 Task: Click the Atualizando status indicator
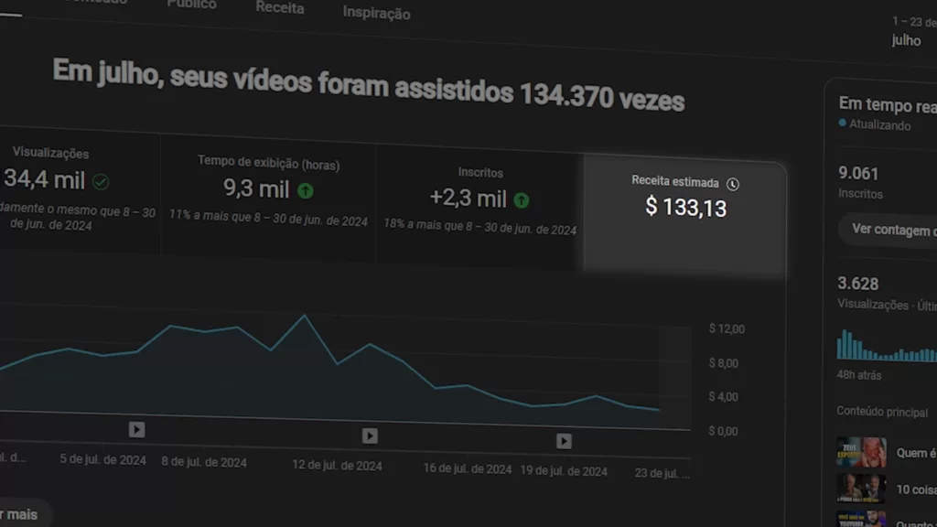[x=875, y=124]
